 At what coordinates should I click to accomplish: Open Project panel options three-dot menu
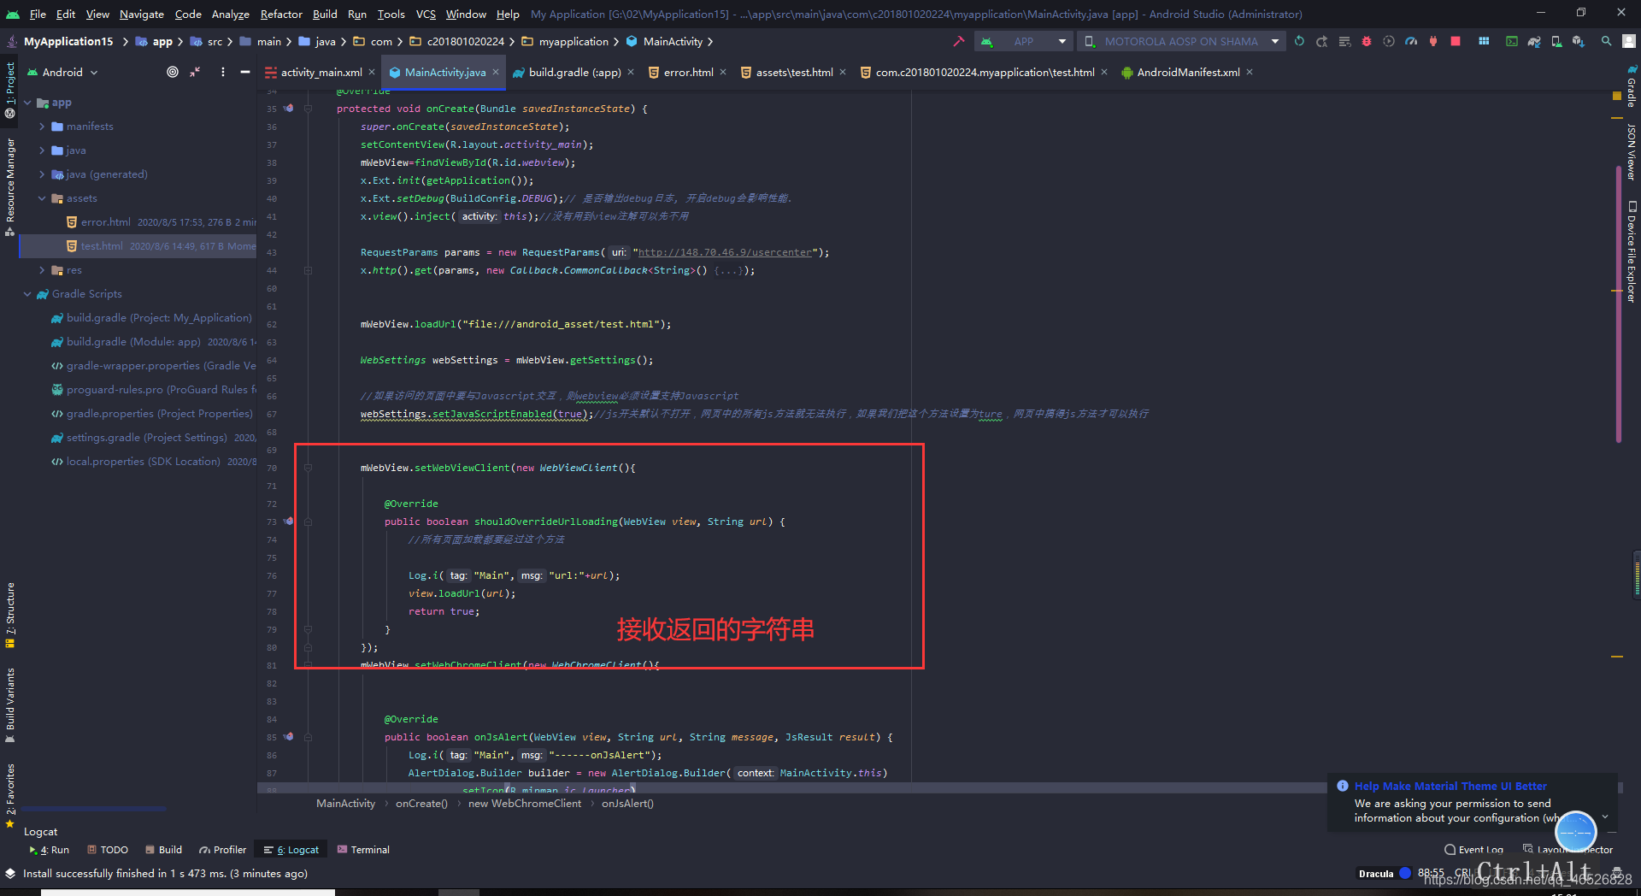(223, 72)
